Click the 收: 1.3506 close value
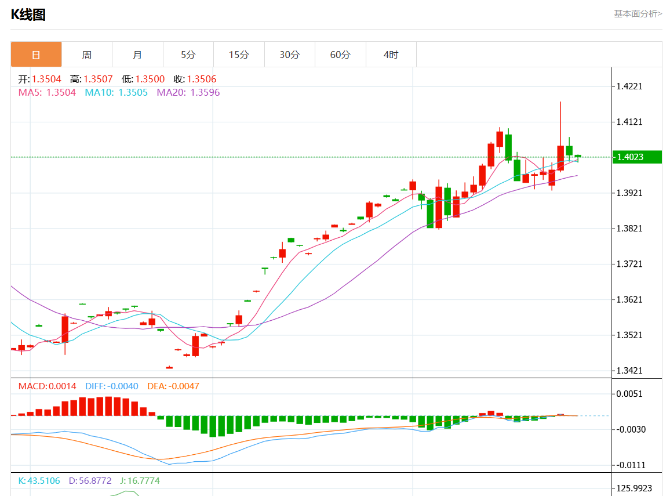Screen dimensions: 670x496 [x=195, y=79]
